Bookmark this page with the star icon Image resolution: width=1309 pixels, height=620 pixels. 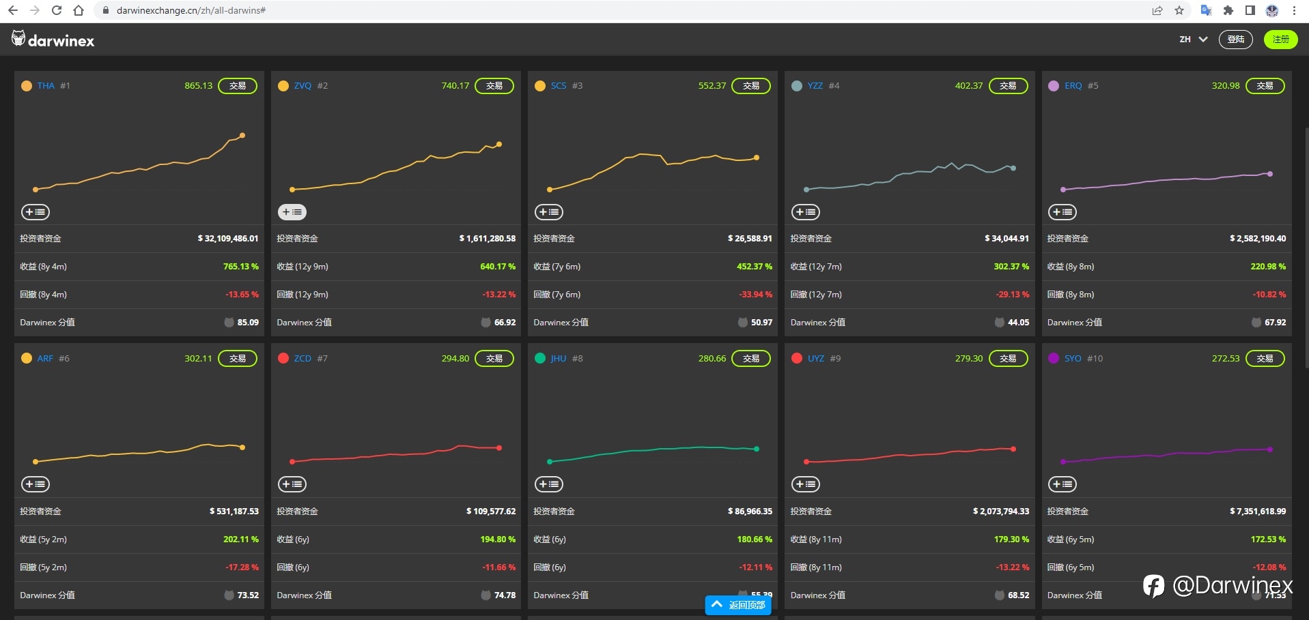click(x=1179, y=10)
